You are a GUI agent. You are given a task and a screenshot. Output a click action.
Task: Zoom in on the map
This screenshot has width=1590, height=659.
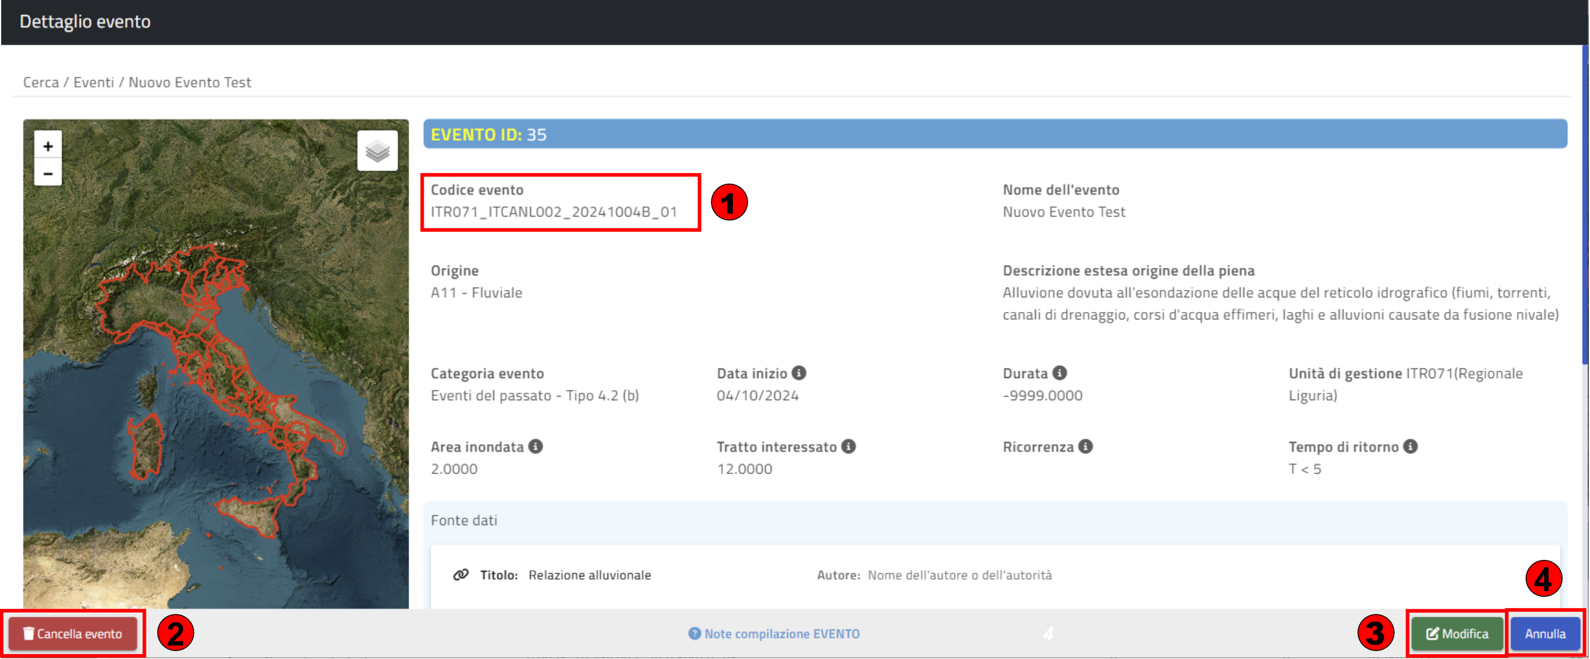coord(48,146)
